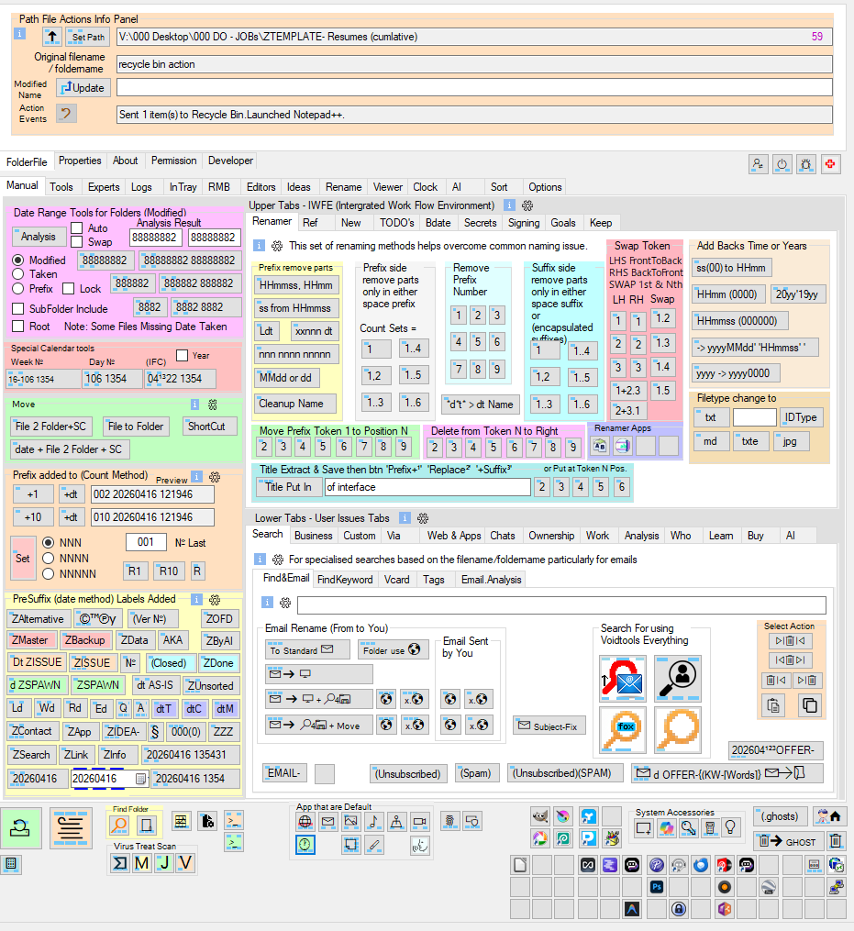Click the Find&Email search text box
Image resolution: width=854 pixels, height=931 pixels.
561,604
